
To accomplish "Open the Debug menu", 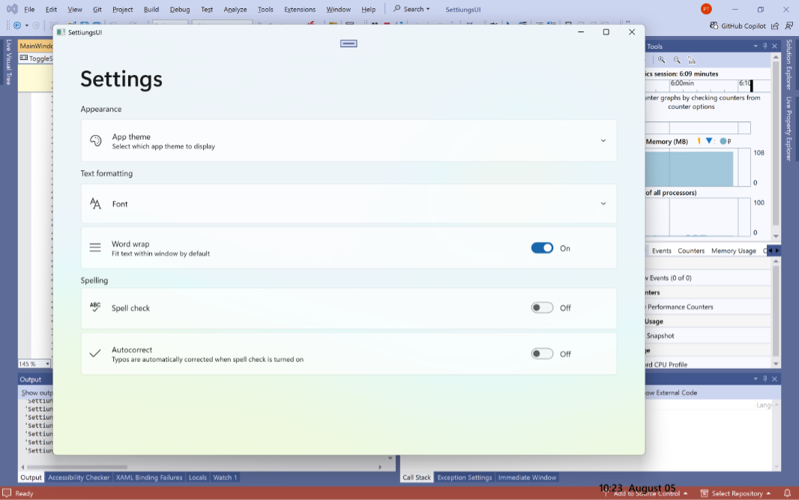I will [x=180, y=10].
